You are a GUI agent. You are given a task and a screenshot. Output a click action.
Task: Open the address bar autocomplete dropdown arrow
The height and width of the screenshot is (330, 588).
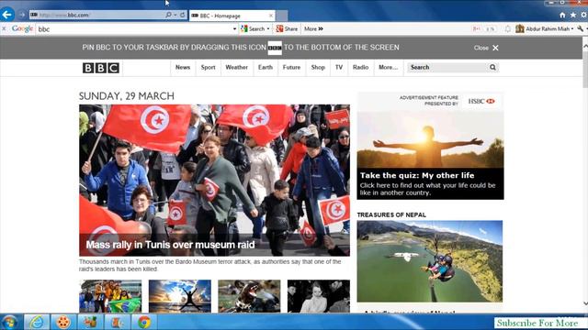[175, 15]
